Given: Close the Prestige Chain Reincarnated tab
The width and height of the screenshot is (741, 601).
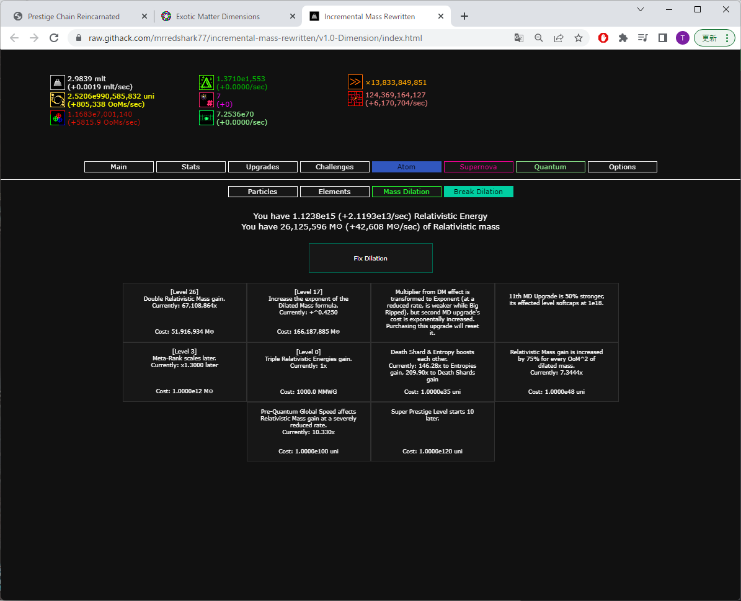Looking at the screenshot, I should pyautogui.click(x=144, y=16).
